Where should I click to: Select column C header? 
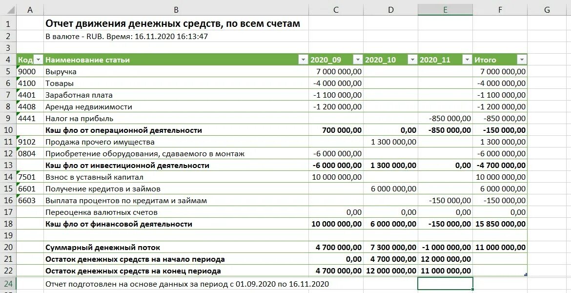pos(336,10)
